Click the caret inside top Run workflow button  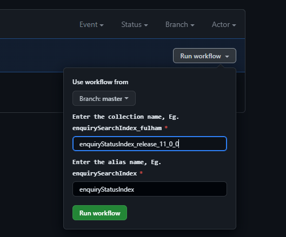coord(227,57)
